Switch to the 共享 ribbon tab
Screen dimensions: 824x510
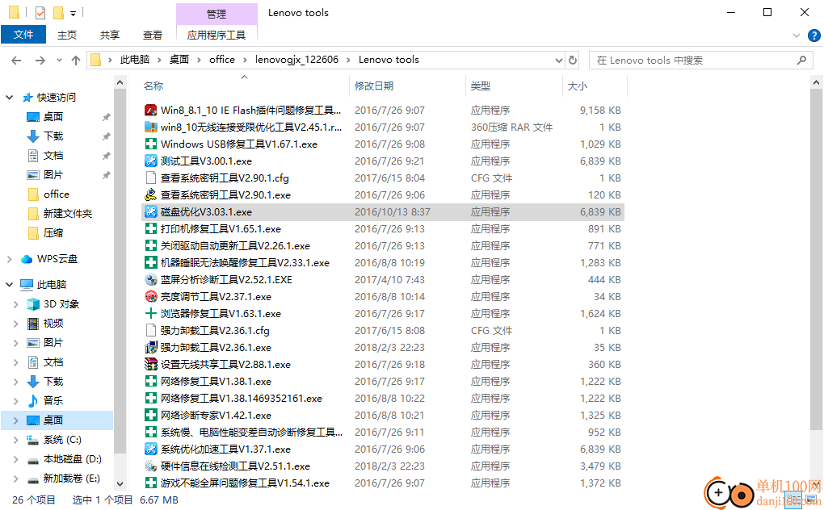[x=109, y=35]
